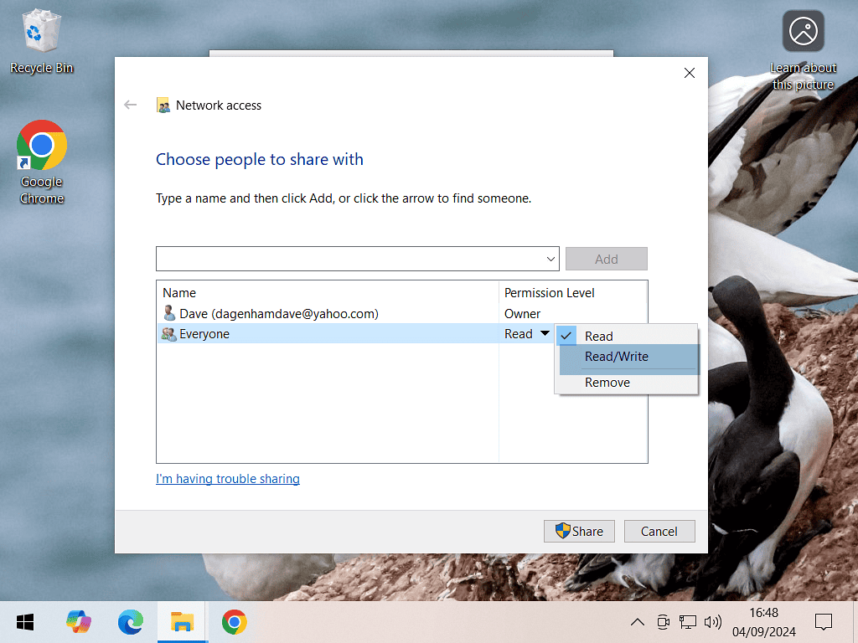Viewport: 858px width, 643px height.
Task: Select Remove from the permission menu
Action: pos(607,383)
